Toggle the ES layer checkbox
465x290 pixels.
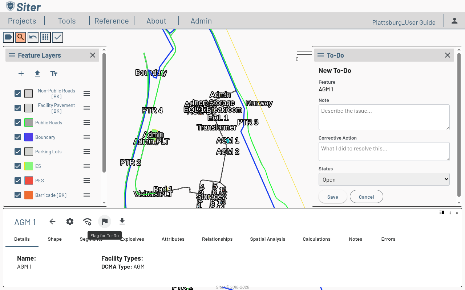click(x=18, y=166)
